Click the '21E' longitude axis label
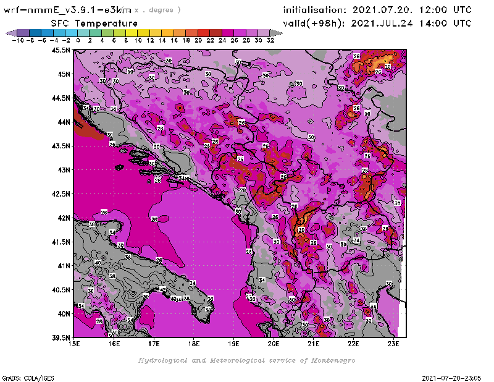The width and height of the screenshot is (494, 382). coord(314,344)
